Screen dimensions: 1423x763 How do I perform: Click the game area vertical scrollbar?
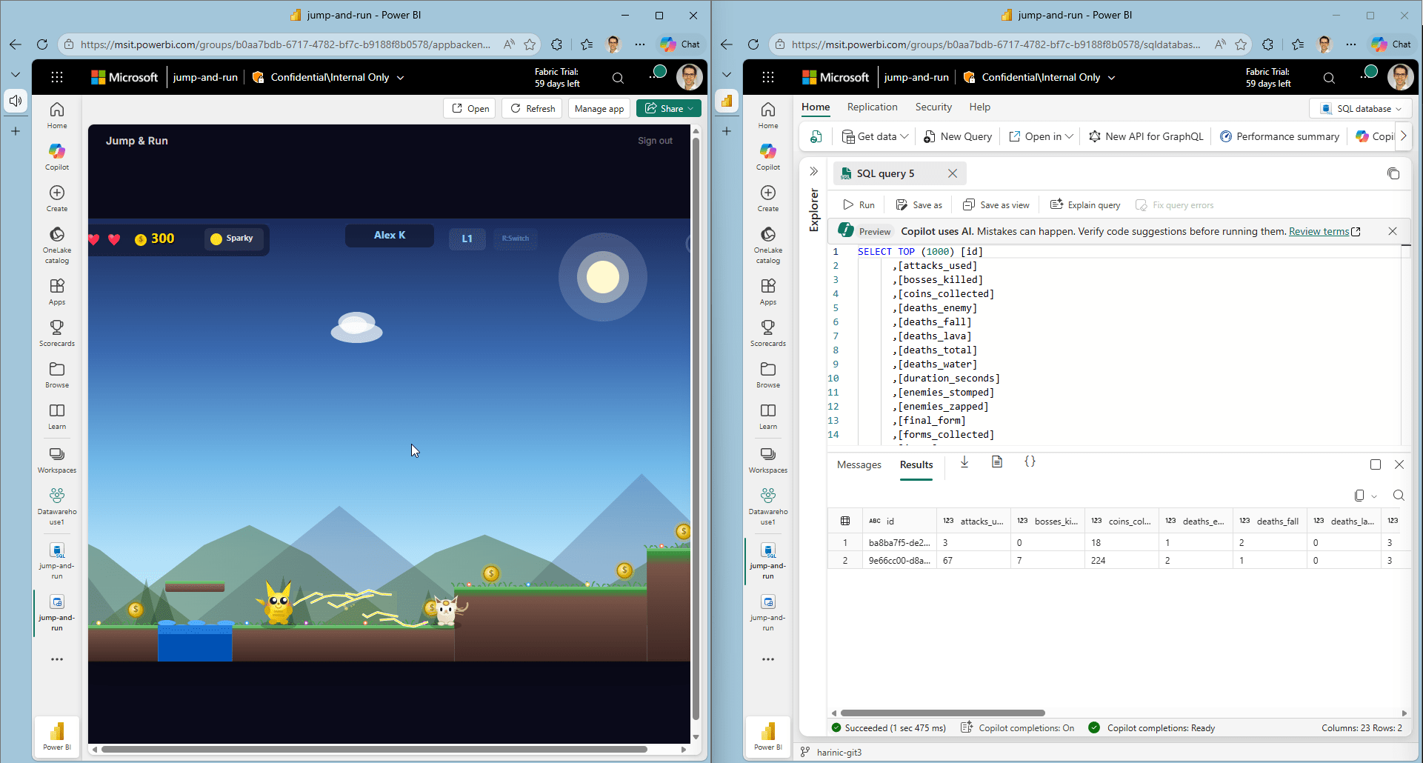(x=696, y=430)
